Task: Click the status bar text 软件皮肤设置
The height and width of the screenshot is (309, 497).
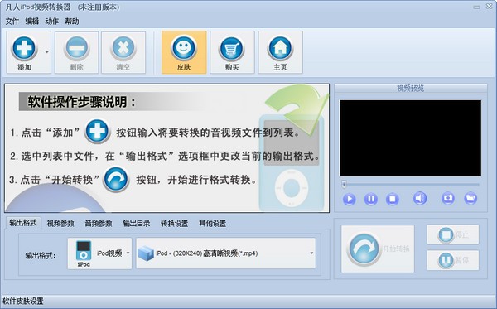Action: point(23,301)
